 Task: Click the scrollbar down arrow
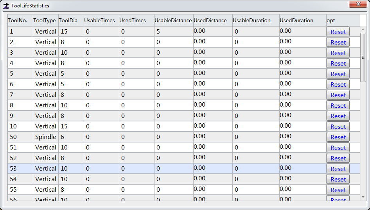[363, 197]
